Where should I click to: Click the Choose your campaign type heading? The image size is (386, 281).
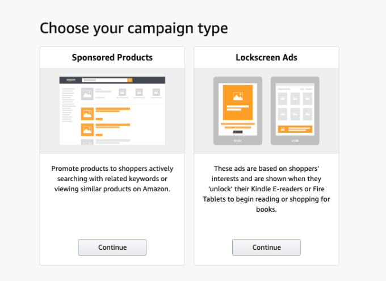[x=134, y=28]
